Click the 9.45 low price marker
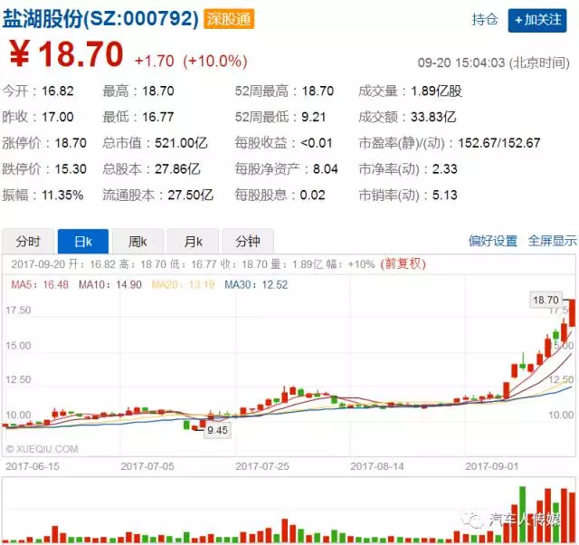Image resolution: width=579 pixels, height=545 pixels. [217, 430]
